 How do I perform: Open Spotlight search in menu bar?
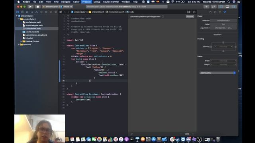(229, 2)
